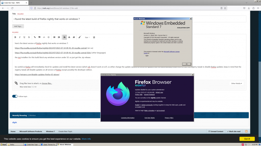Center-align the text
Screen dimensions: 261x146
pos(69,37)
